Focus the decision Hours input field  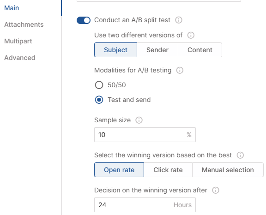pyautogui.click(x=145, y=205)
